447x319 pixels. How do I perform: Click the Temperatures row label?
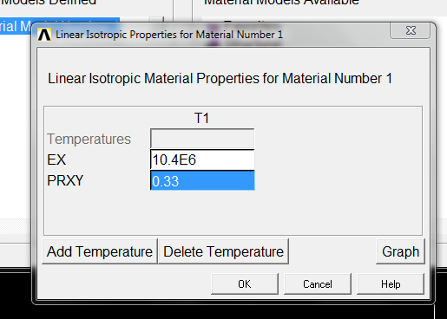(x=89, y=139)
